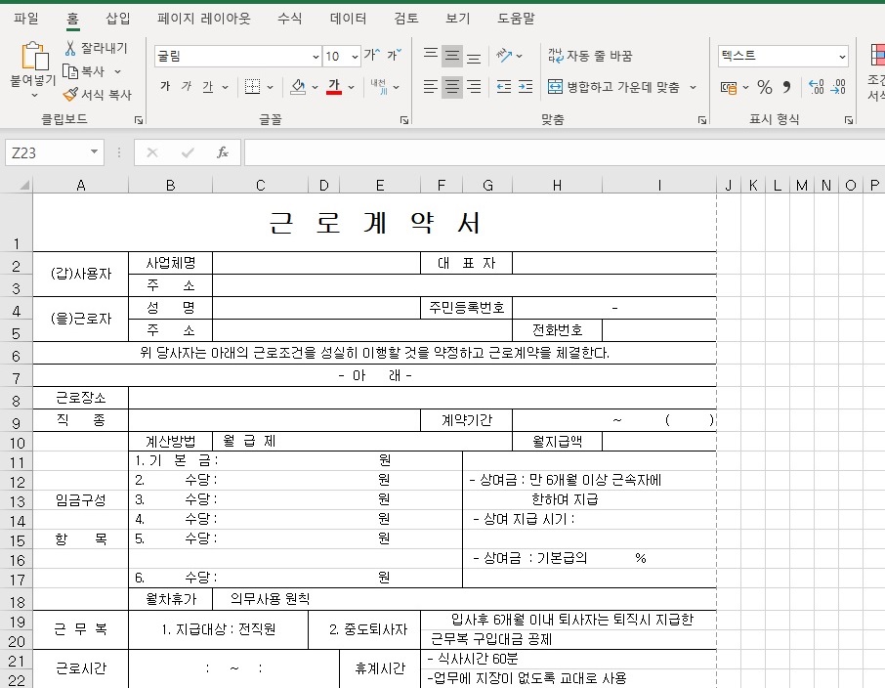The height and width of the screenshot is (688, 885).
Task: Click Merge and Center (병합하고 가운데 맞춤)
Action: tap(613, 86)
